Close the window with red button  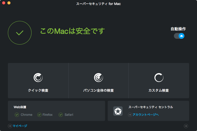4,3
